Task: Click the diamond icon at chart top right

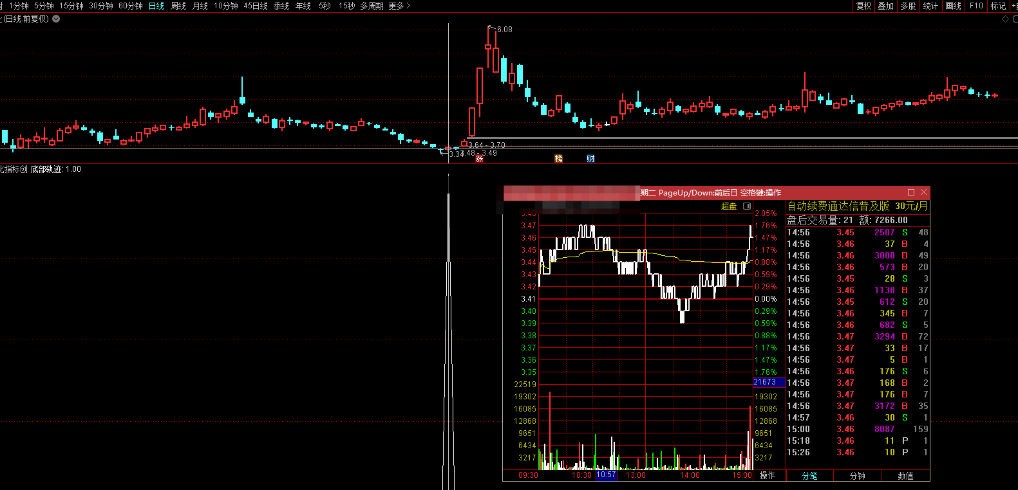Action: (1005, 19)
